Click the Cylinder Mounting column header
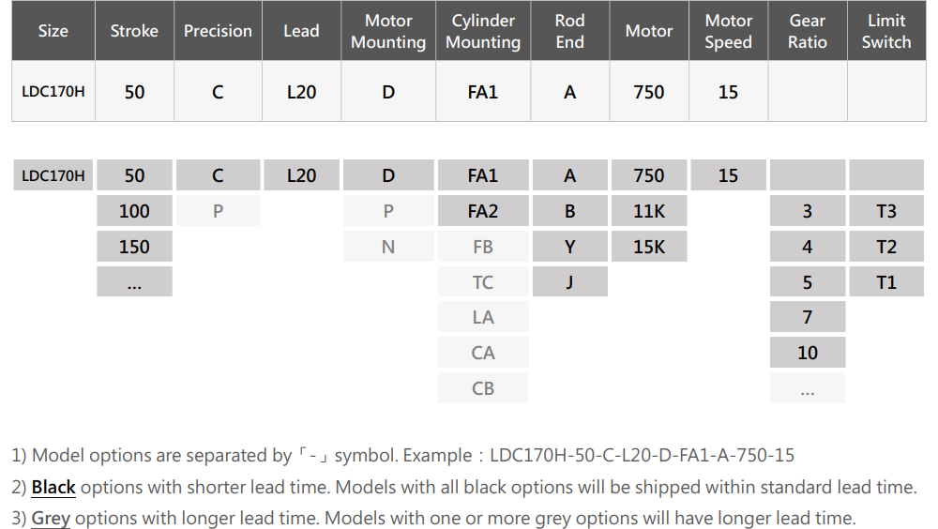This screenshot has height=529, width=938. [483, 31]
